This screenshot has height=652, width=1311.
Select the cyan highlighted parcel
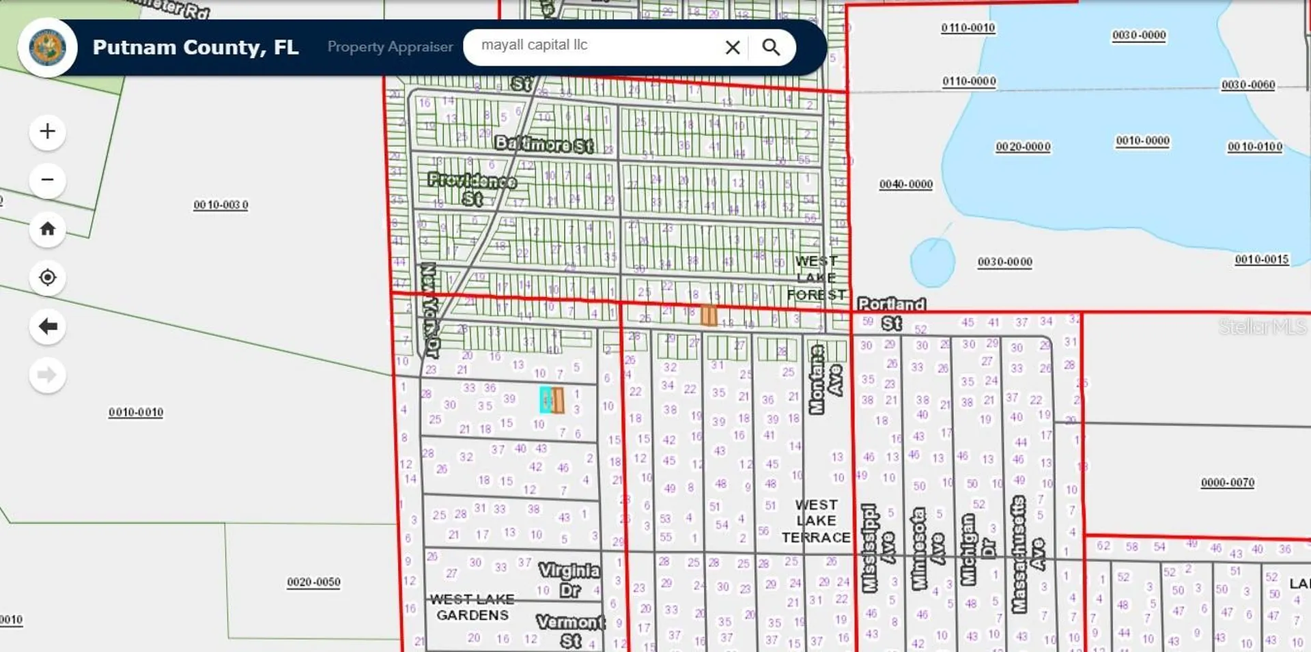[x=546, y=400]
